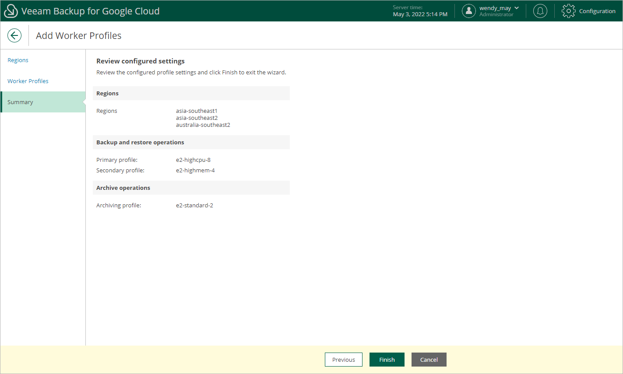Click the user avatar icon

coord(469,11)
